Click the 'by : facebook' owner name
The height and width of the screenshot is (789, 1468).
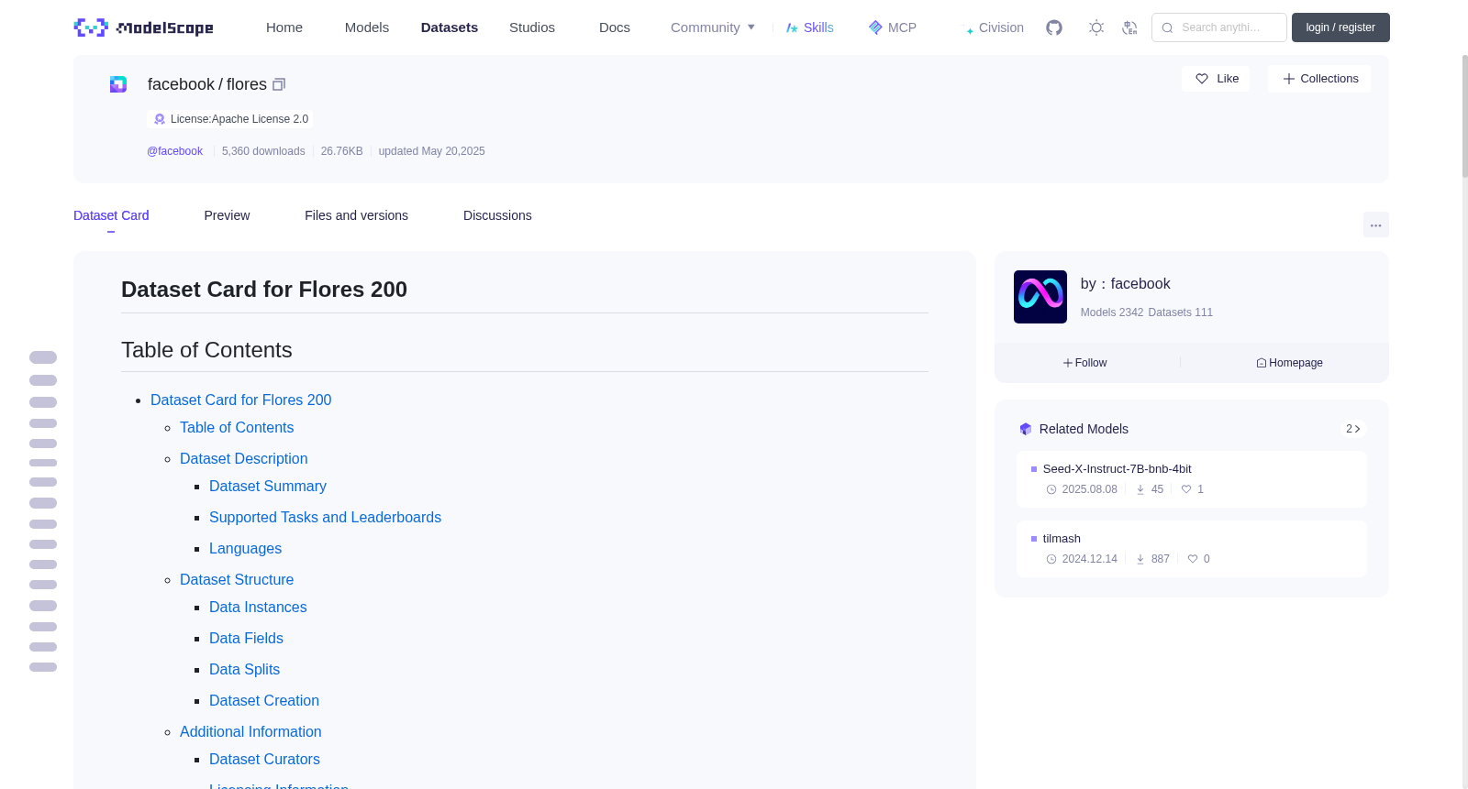pyautogui.click(x=1125, y=284)
